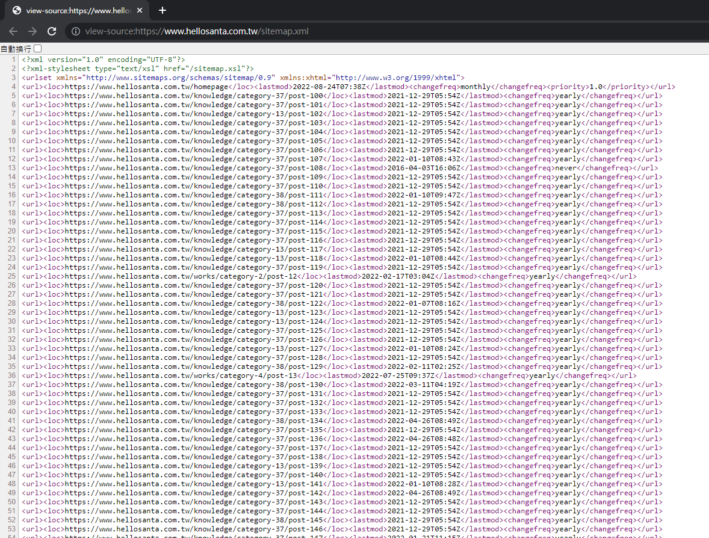This screenshot has width=709, height=538.
Task: Click lastmod 2022-01-10T09:47Z value
Action: tap(424, 196)
